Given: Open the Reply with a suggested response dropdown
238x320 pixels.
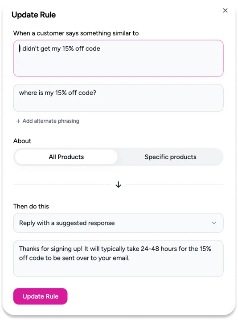Looking at the screenshot, I should pyautogui.click(x=118, y=223).
